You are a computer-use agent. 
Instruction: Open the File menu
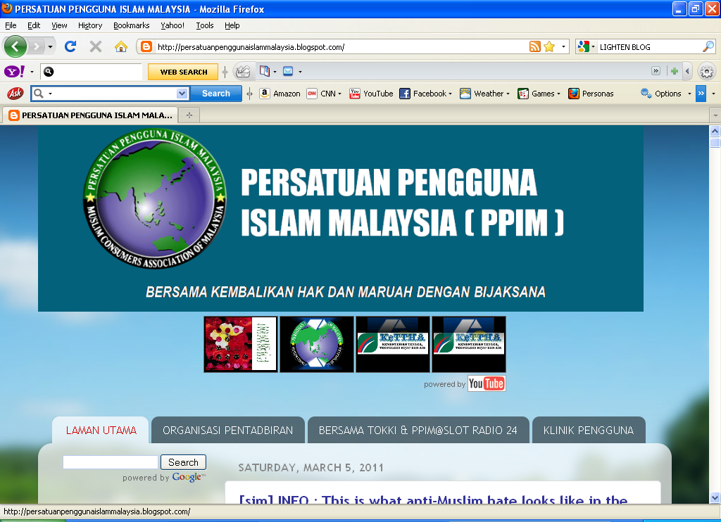click(11, 25)
